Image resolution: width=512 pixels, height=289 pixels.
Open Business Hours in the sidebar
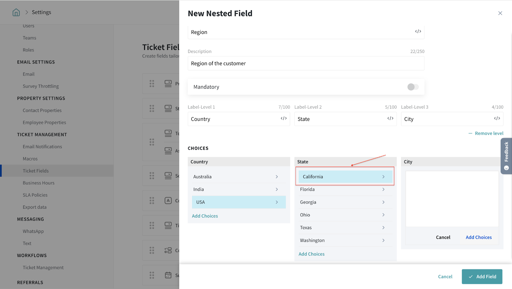click(x=38, y=183)
